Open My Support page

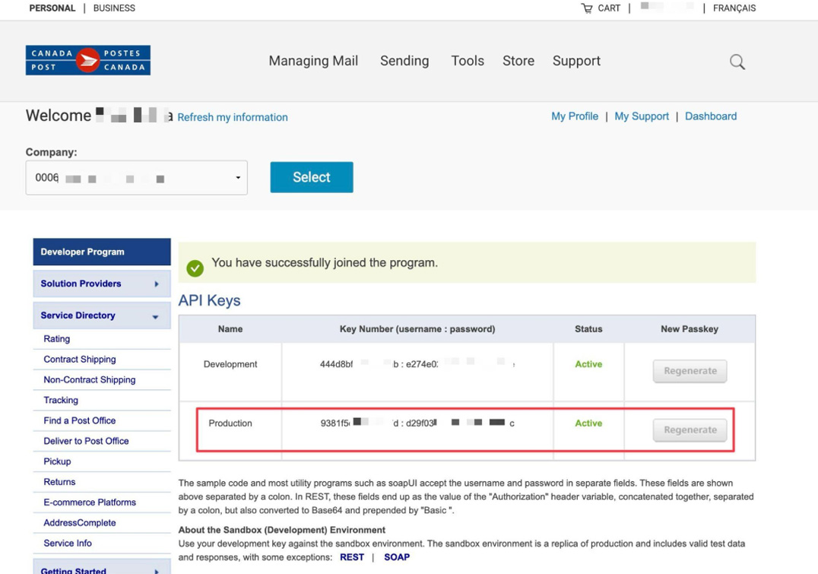(x=642, y=116)
